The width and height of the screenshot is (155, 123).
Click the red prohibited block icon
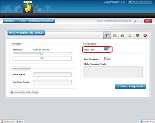[145, 35]
